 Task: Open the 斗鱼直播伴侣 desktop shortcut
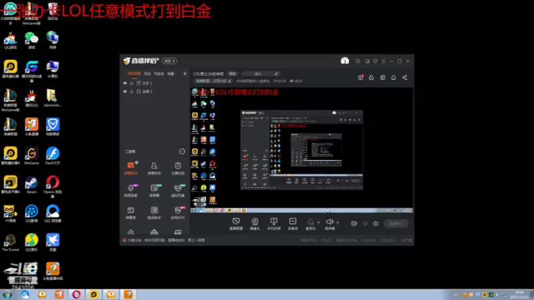click(53, 271)
